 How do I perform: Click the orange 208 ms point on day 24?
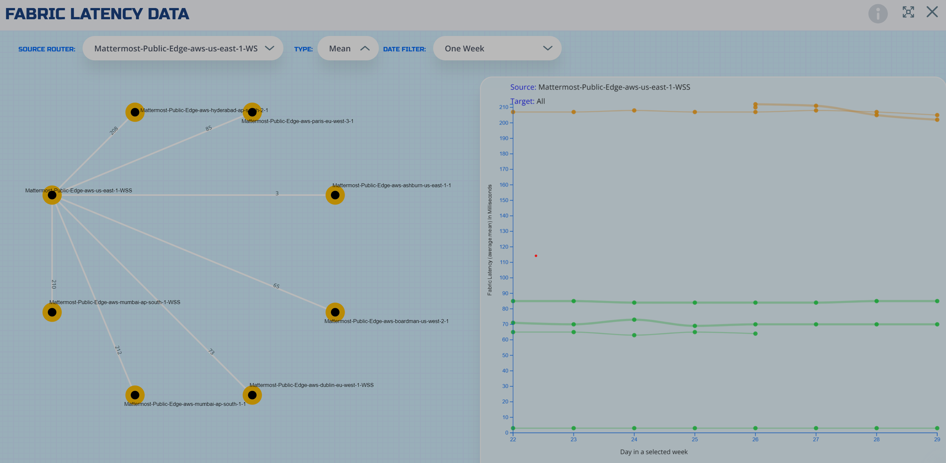[634, 110]
